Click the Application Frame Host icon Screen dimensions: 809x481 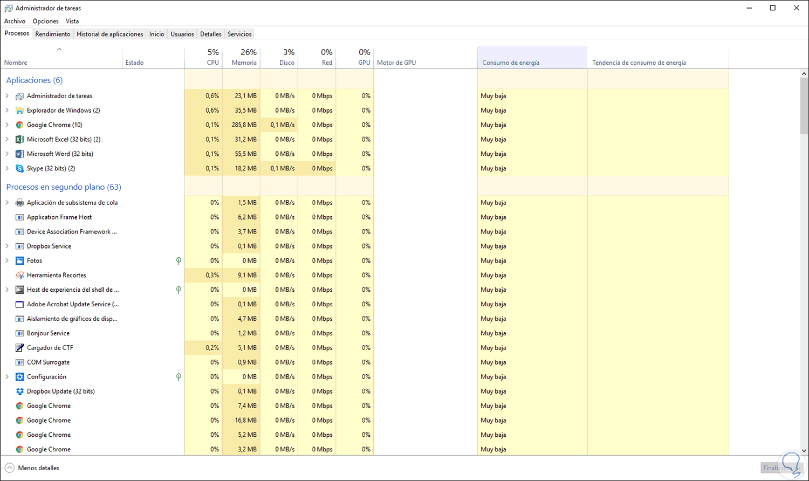pyautogui.click(x=19, y=217)
